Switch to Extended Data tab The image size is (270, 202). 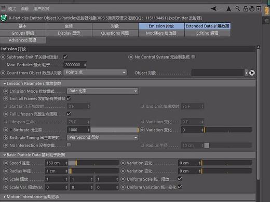click(x=208, y=26)
